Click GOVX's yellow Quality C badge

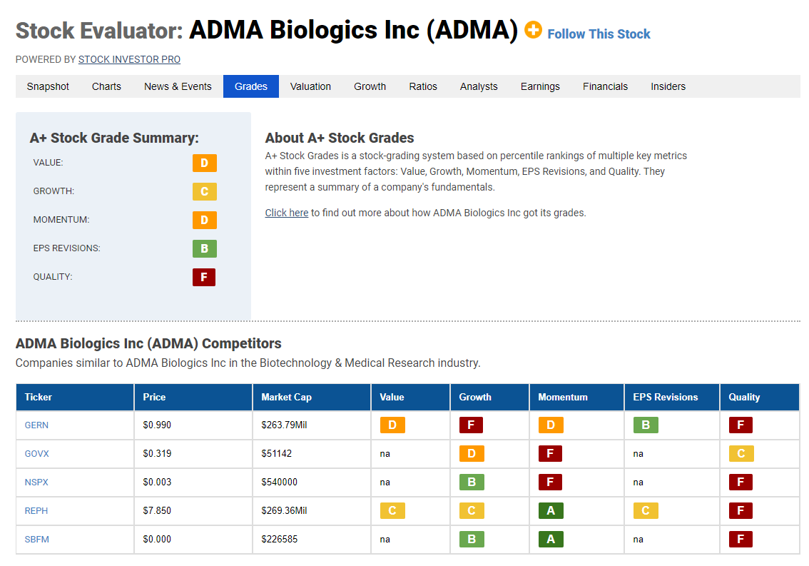741,453
